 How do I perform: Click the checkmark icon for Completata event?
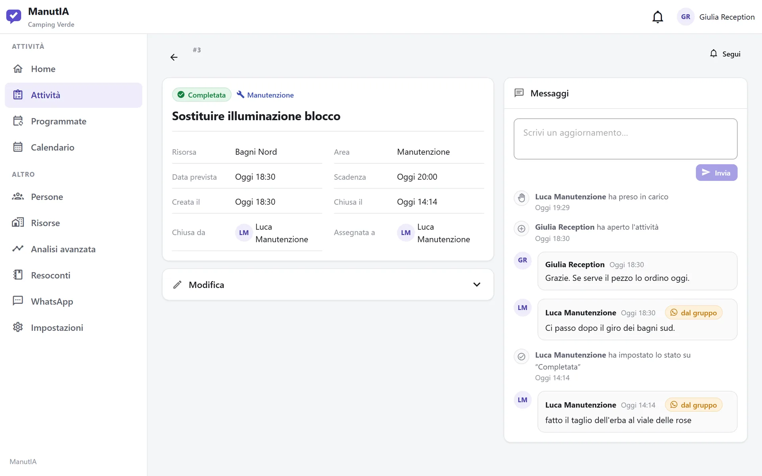521,357
